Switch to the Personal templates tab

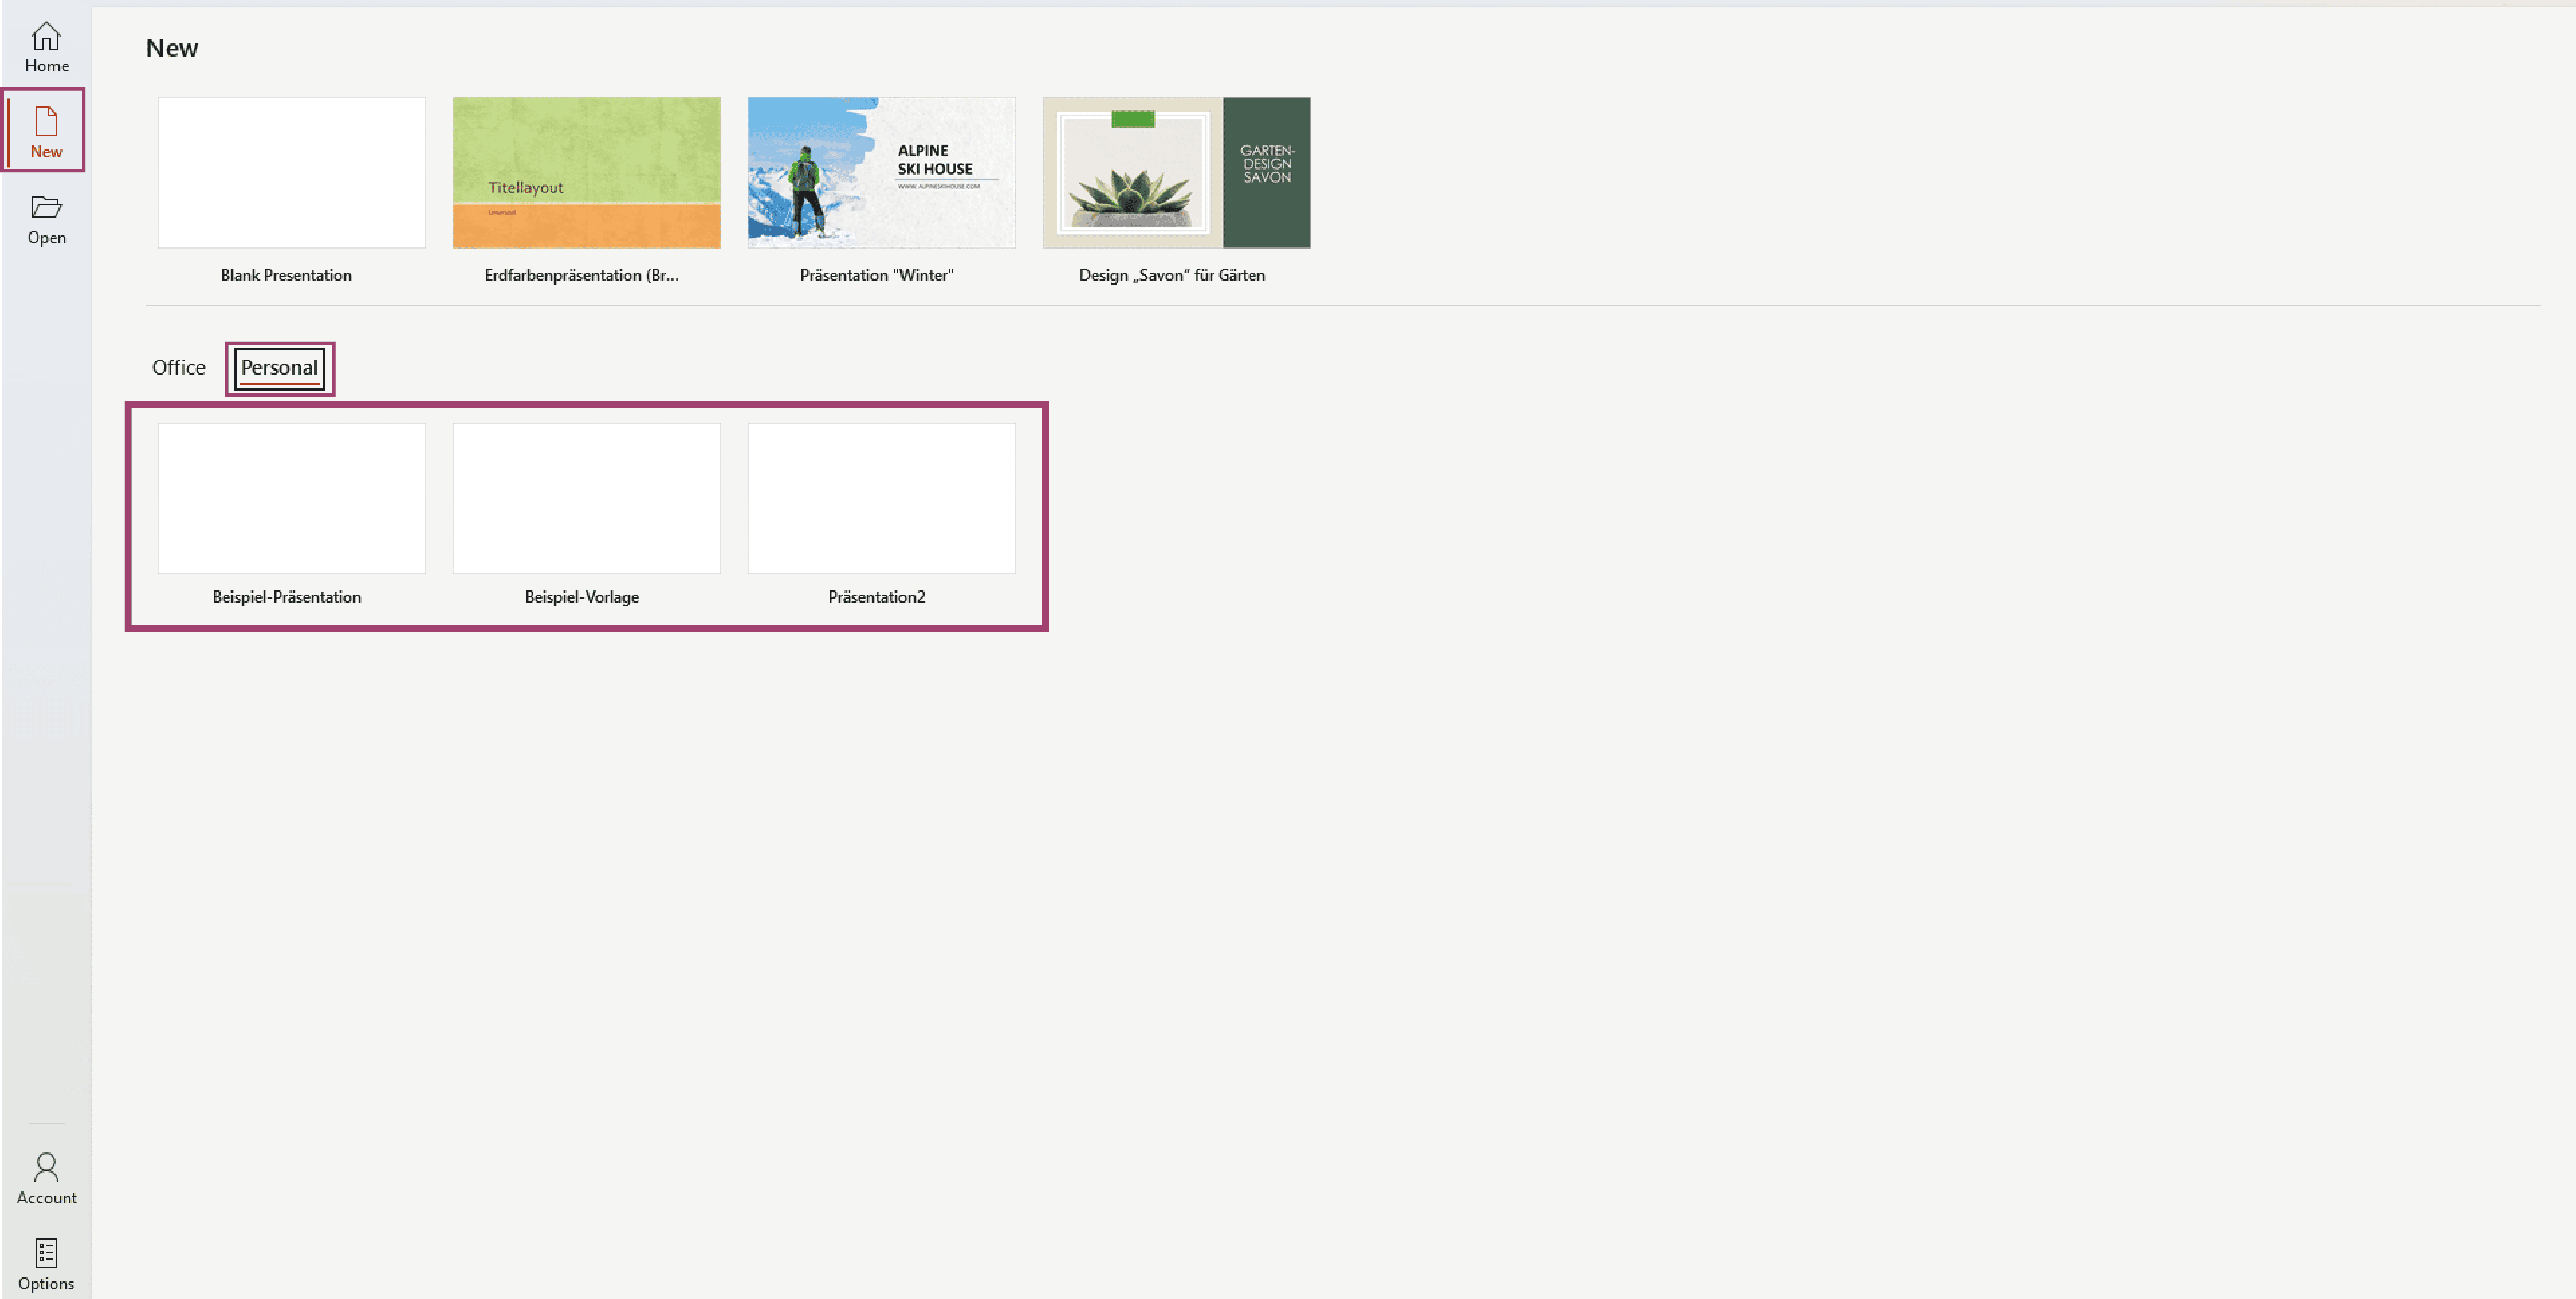[x=279, y=368]
